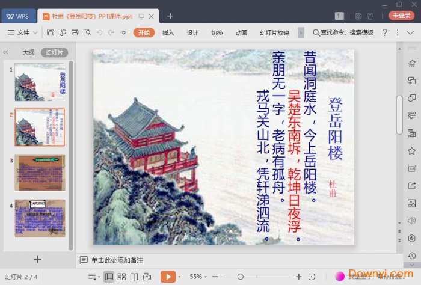Click the star icon in right sidebar
Screen dimensions: 421x285
(x=411, y=150)
